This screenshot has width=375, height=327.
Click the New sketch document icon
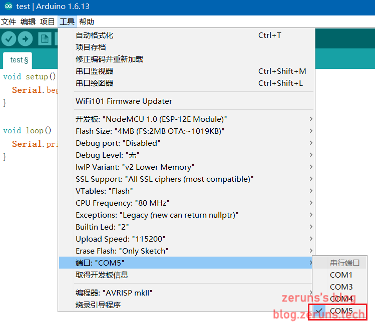click(45, 39)
